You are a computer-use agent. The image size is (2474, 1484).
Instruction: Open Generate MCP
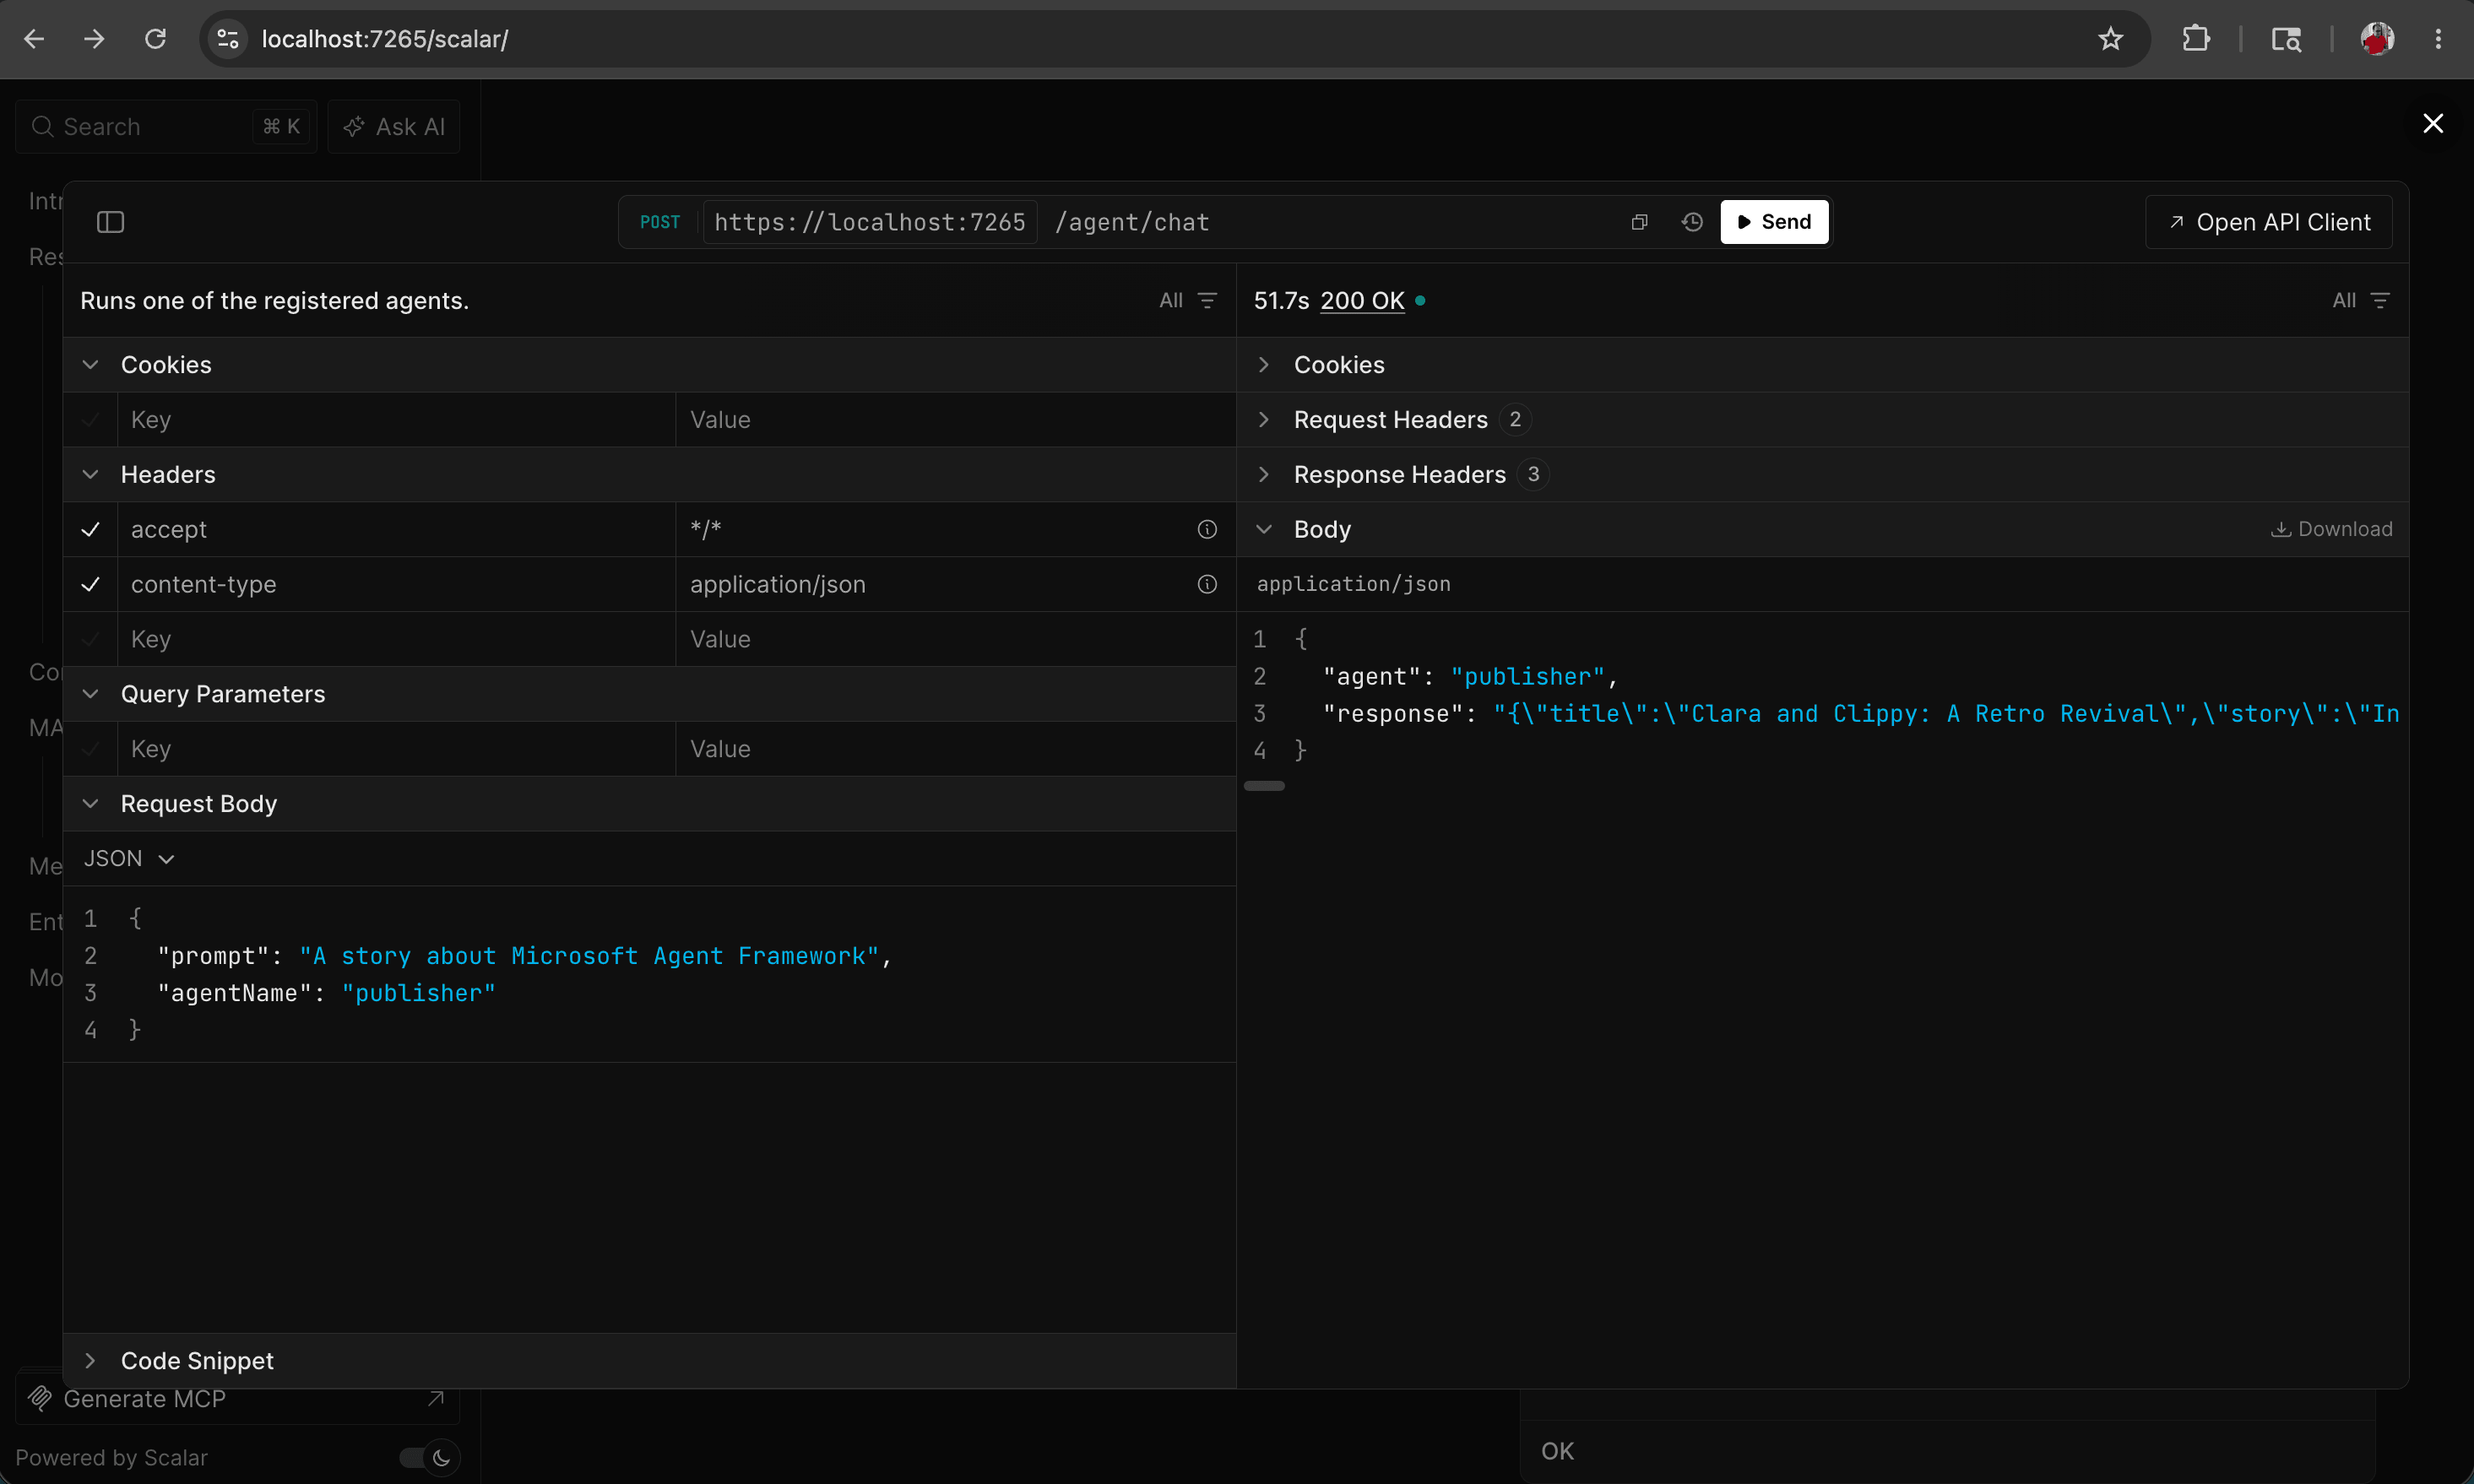point(237,1399)
